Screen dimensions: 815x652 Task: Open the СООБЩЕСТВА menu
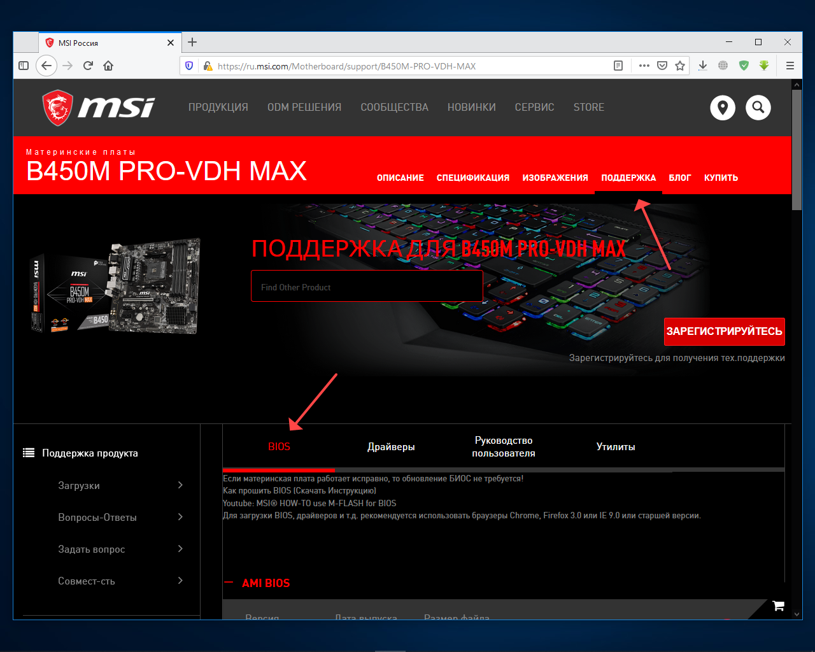tap(395, 107)
